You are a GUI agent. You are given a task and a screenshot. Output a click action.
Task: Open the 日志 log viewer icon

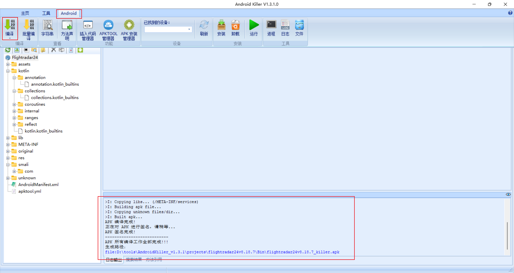(x=285, y=28)
